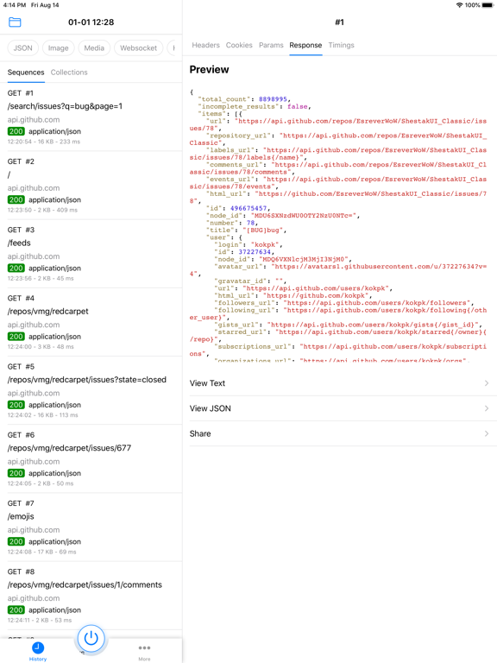Open the More tab ellipsis icon
497x663 pixels.
[x=144, y=647]
